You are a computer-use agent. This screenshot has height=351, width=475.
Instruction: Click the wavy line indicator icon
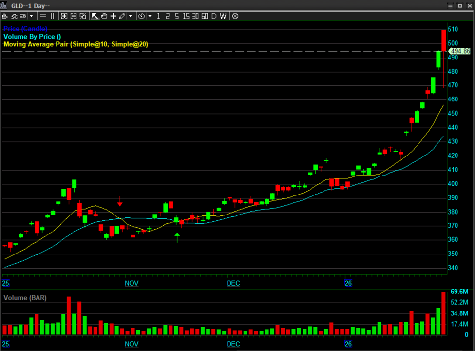(x=14, y=16)
